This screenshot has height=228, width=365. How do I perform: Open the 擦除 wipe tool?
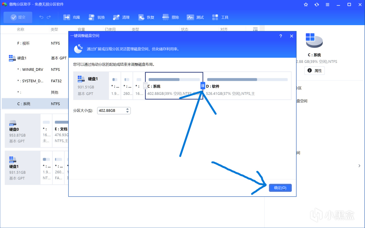pos(171,17)
